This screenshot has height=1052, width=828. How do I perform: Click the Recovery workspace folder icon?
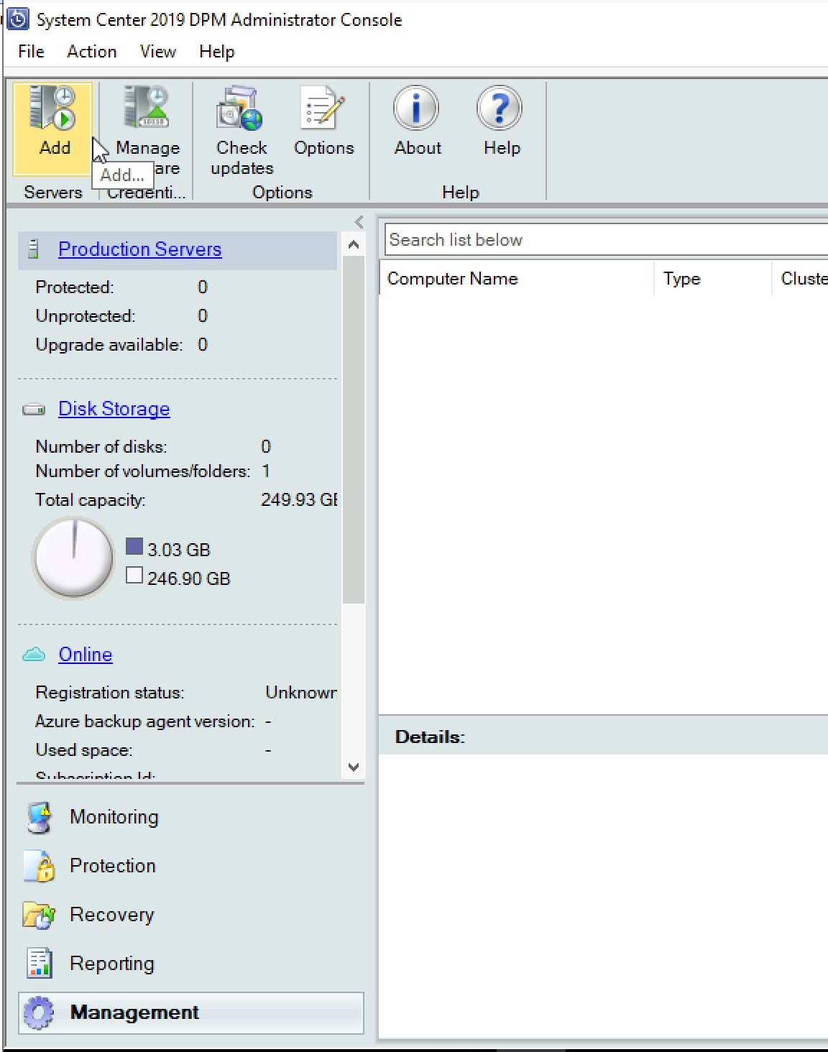[40, 915]
